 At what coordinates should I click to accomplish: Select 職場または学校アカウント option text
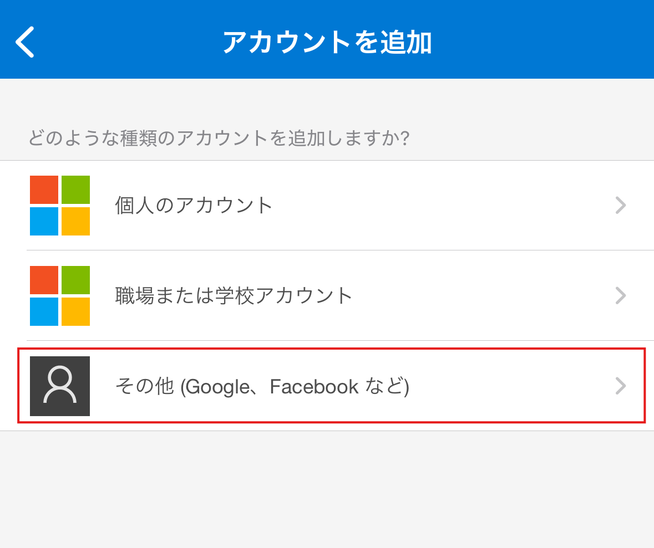234,295
